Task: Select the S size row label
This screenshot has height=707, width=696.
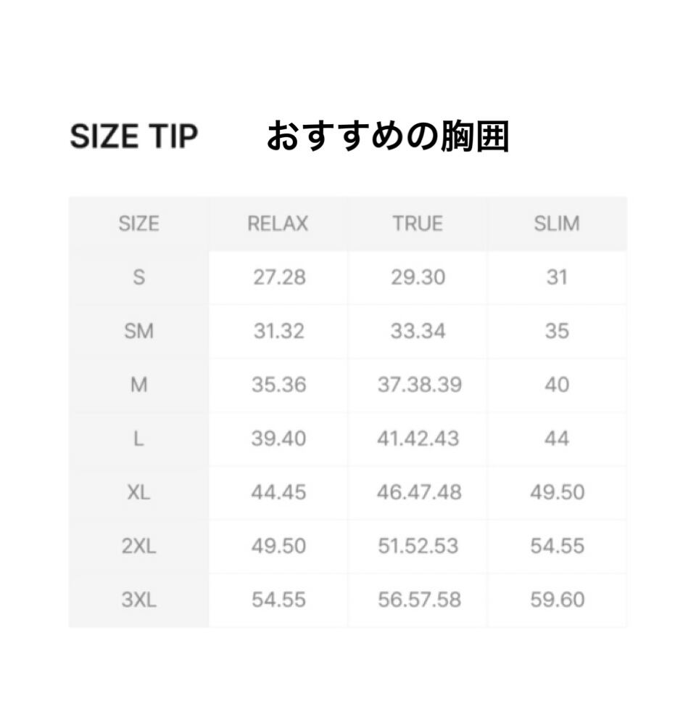Action: [x=138, y=277]
